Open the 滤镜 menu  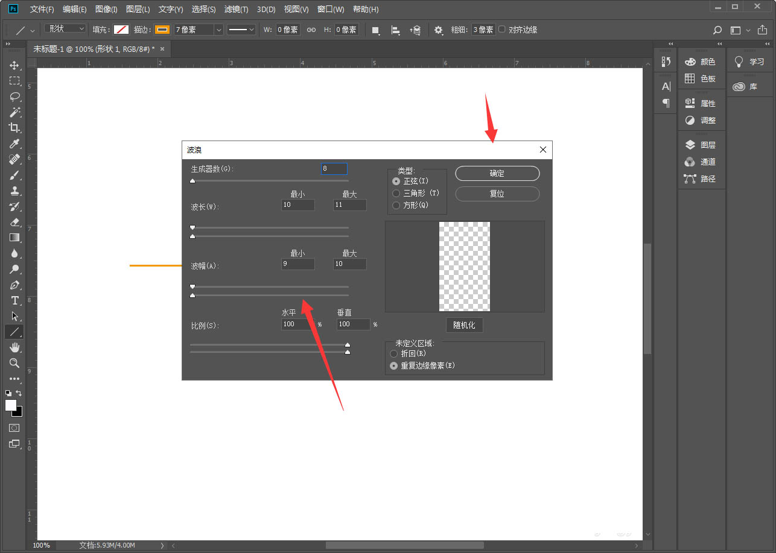[236, 10]
